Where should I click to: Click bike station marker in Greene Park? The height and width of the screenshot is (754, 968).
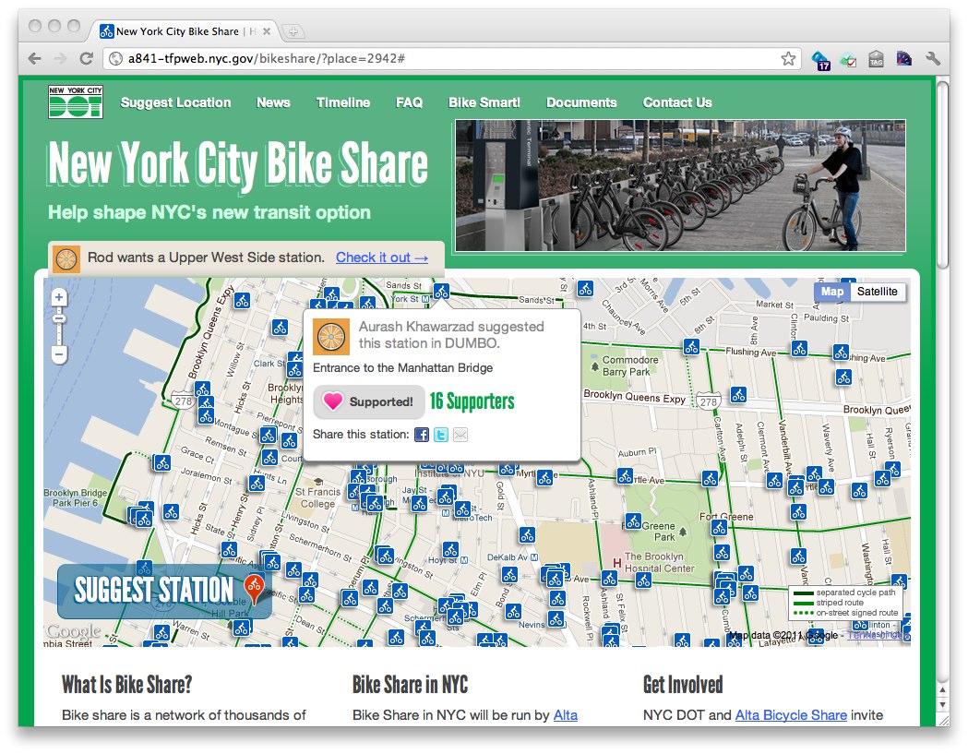click(633, 521)
